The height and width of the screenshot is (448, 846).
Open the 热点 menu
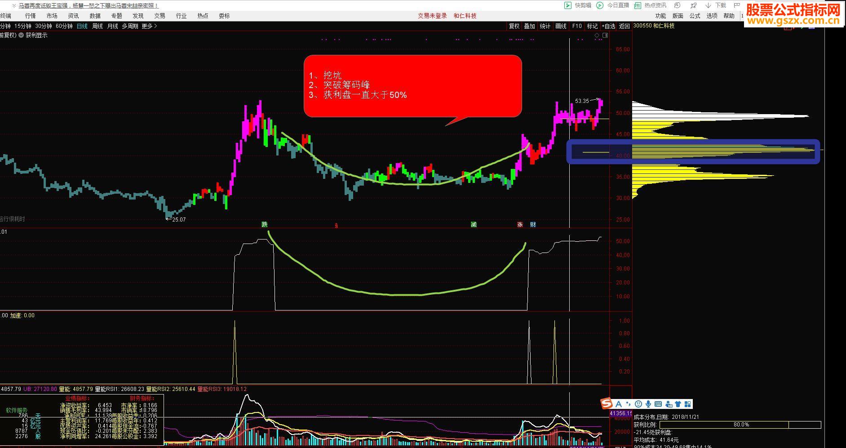tap(203, 16)
